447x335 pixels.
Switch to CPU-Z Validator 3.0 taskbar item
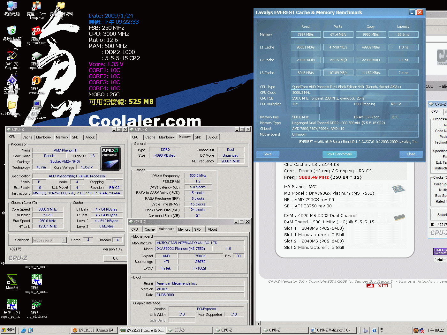click(x=333, y=330)
